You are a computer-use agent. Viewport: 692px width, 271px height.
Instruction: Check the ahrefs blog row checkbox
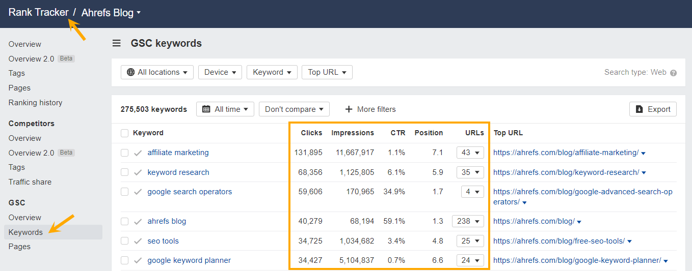[124, 221]
